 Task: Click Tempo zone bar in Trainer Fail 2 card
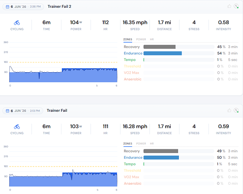(x=179, y=60)
